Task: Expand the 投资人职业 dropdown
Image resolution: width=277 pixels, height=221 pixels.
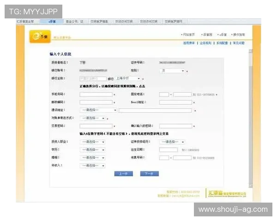Action: pos(93,142)
